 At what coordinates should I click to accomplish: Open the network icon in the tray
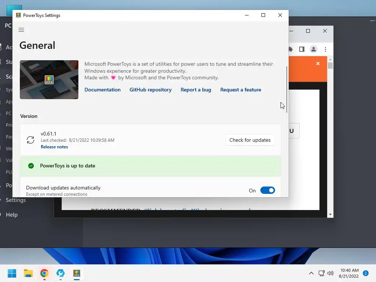(322, 273)
